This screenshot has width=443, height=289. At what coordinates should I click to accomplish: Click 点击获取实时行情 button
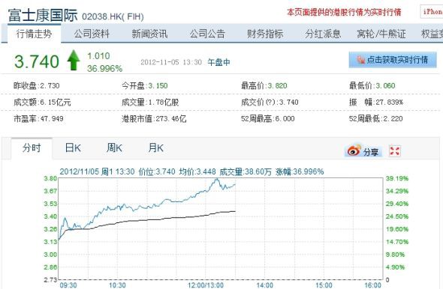tap(393, 60)
